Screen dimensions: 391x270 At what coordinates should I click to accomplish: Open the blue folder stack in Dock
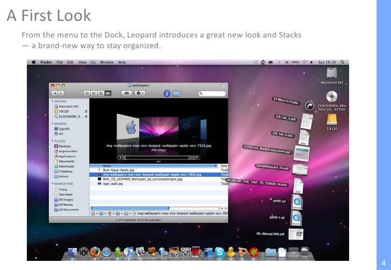point(271,252)
